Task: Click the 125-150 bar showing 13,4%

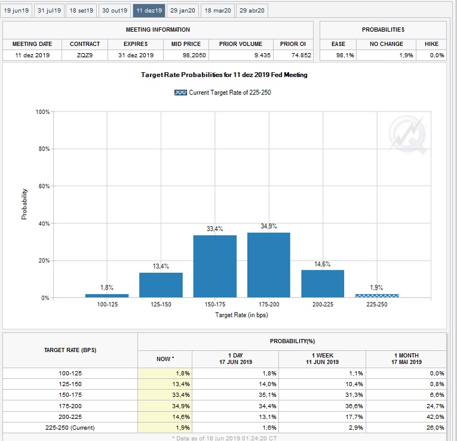Action: click(x=161, y=285)
